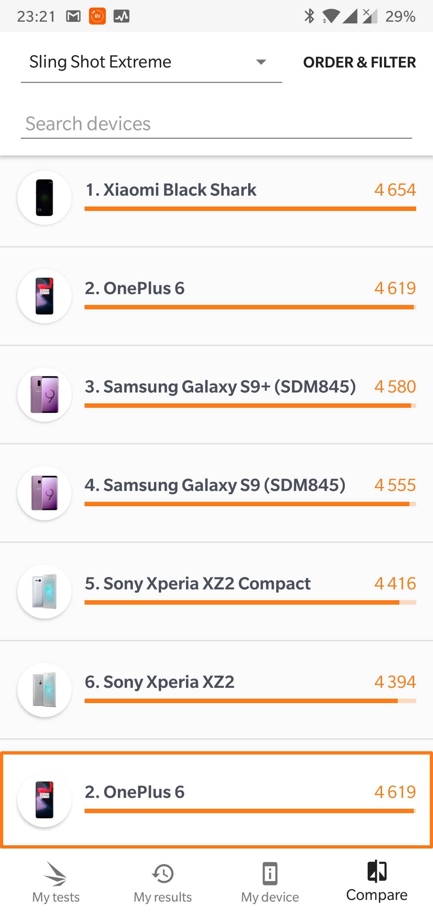Image resolution: width=433 pixels, height=916 pixels.
Task: Tap the activity monitor notification icon
Action: [x=121, y=16]
